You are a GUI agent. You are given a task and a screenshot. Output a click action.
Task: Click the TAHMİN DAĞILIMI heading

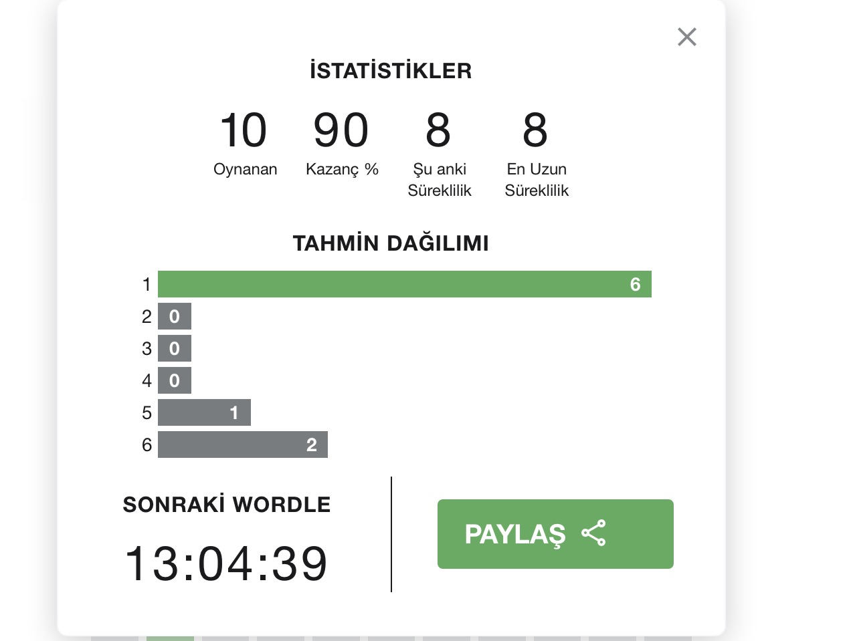[391, 243]
